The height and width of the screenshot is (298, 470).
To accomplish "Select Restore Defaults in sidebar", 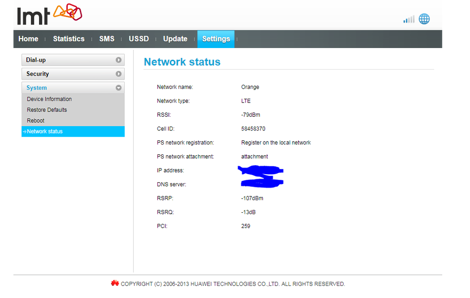I will click(47, 110).
